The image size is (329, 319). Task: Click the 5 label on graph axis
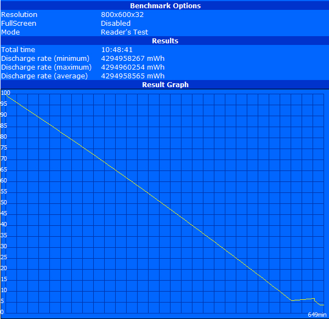(x=2, y=301)
